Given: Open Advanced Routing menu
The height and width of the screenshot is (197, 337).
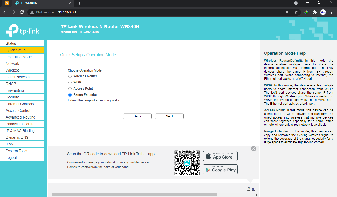Looking at the screenshot, I should [22, 117].
